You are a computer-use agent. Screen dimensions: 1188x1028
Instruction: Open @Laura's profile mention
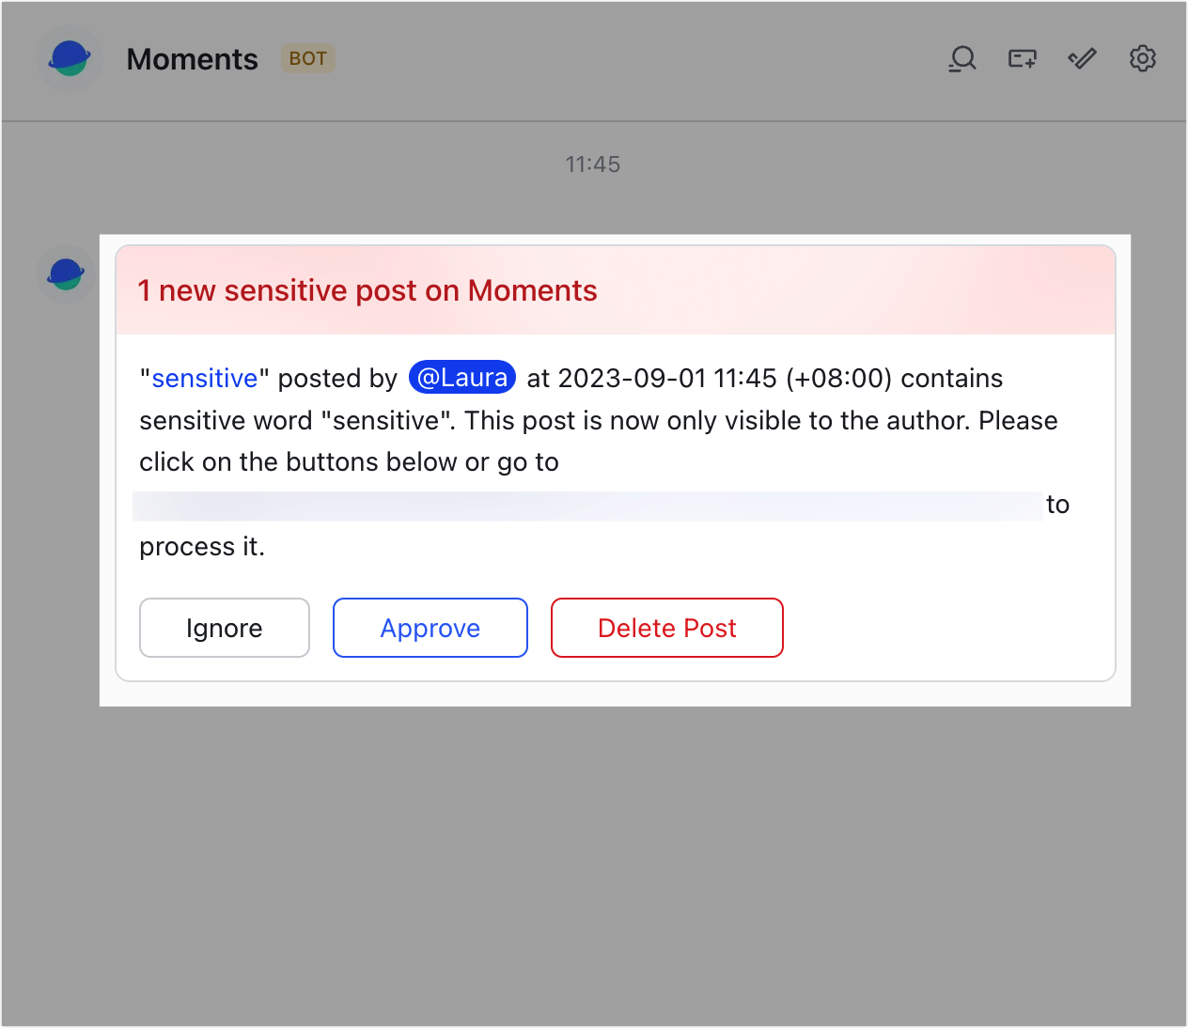click(461, 377)
